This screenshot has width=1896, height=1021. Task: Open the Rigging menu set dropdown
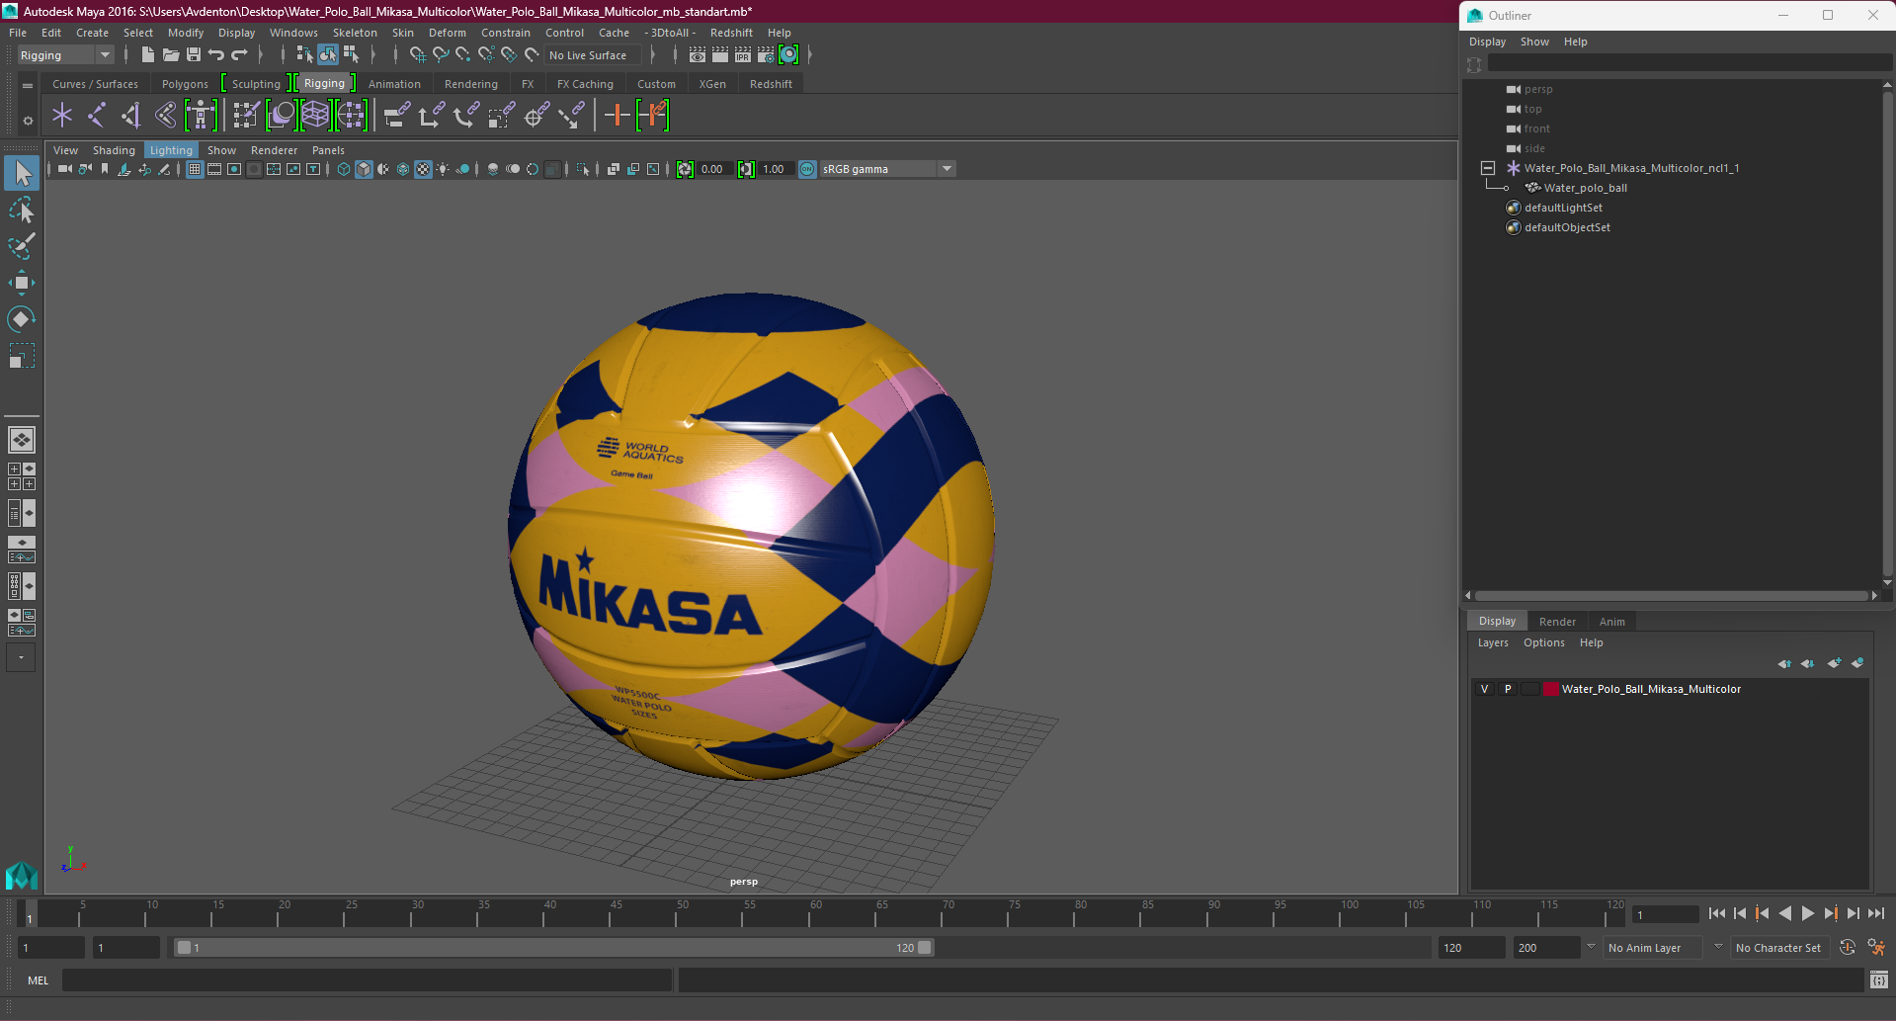[65, 55]
